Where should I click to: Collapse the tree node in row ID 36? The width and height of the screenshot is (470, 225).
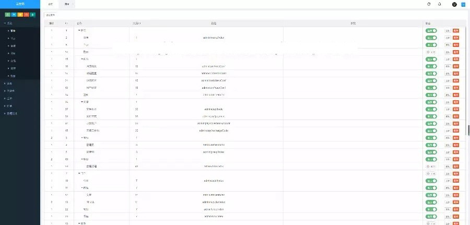pyautogui.click(x=83, y=102)
